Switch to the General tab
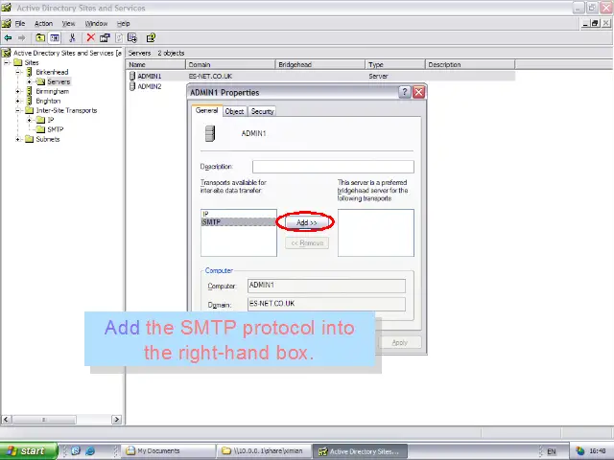Viewport: 614px width, 460px height. [207, 111]
